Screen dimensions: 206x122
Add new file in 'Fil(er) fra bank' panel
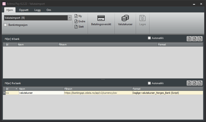click(x=189, y=83)
